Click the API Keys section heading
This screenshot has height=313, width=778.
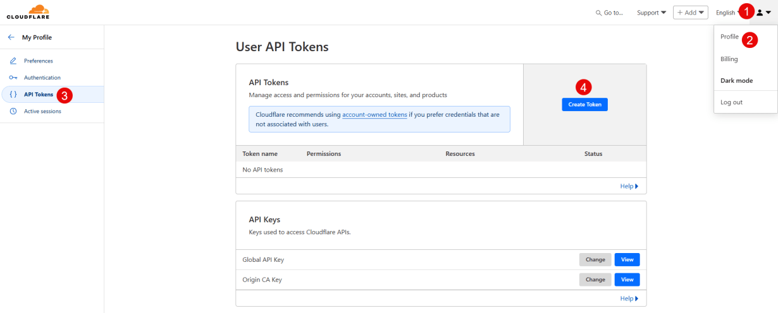264,220
